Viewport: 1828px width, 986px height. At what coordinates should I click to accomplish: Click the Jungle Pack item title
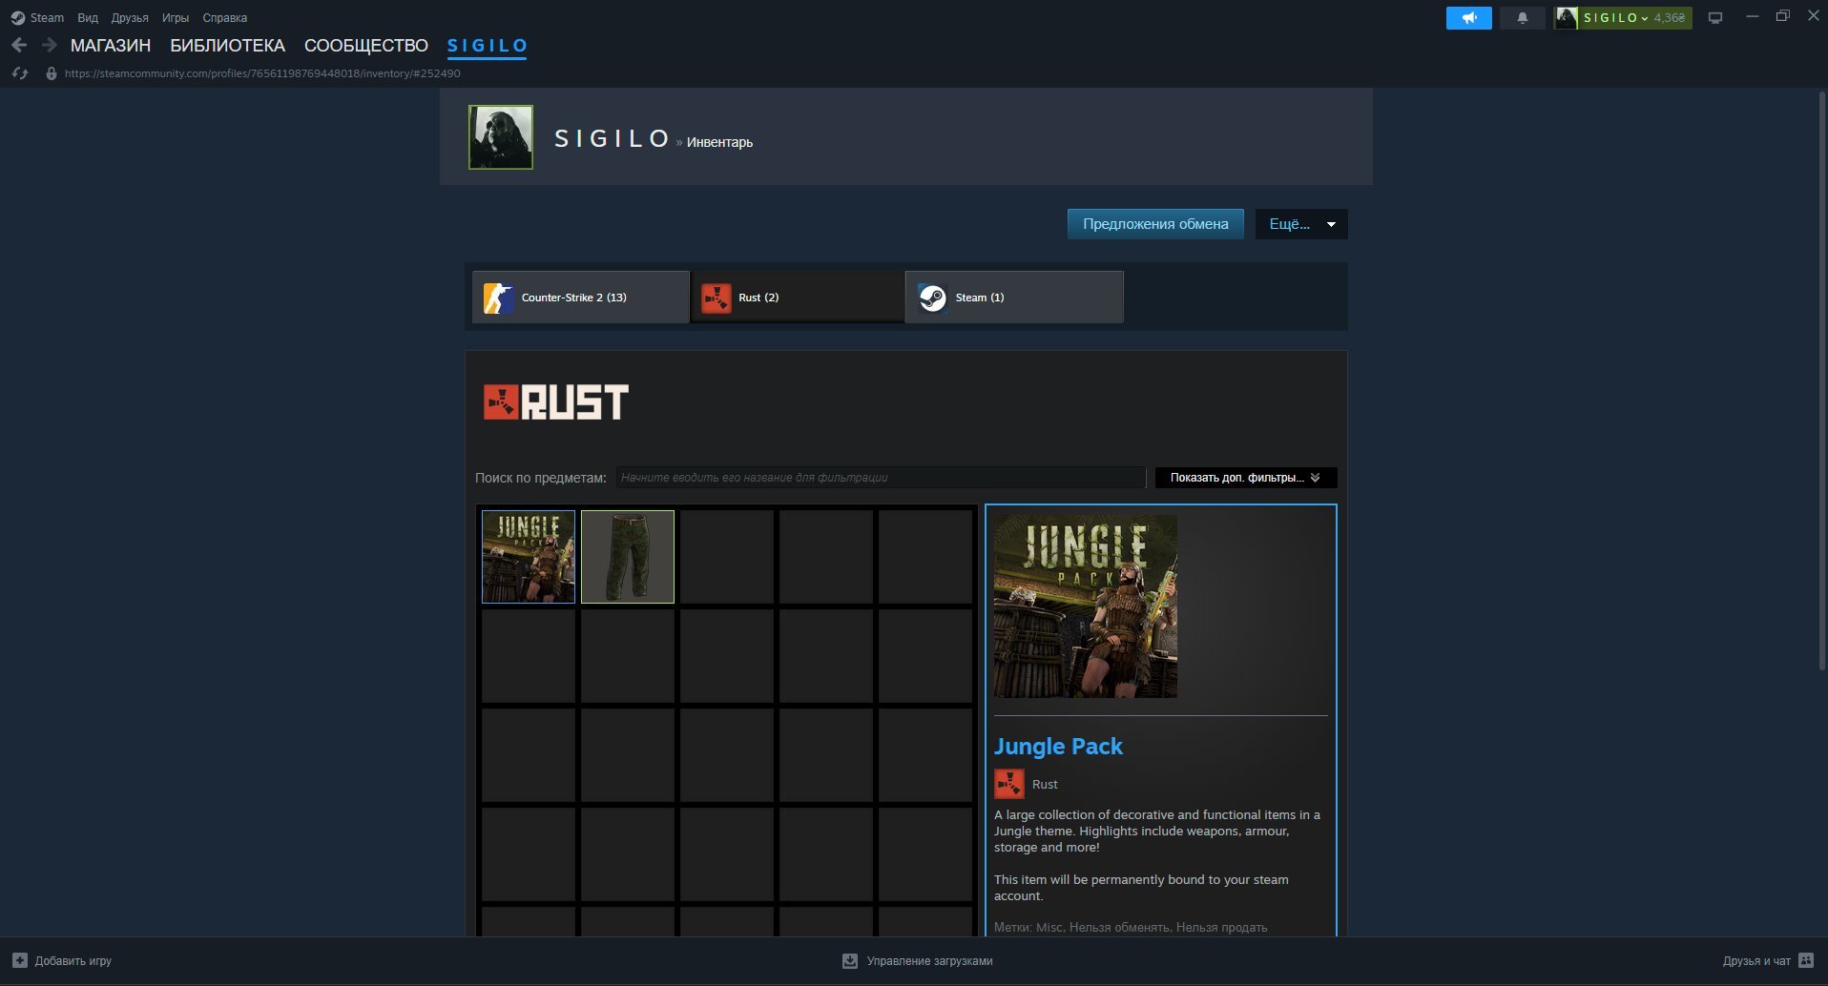[x=1058, y=747]
